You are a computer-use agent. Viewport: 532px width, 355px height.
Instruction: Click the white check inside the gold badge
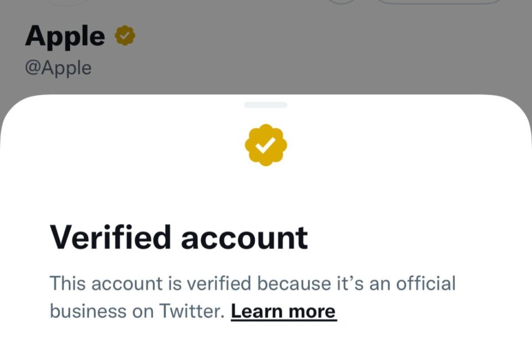pyautogui.click(x=266, y=145)
